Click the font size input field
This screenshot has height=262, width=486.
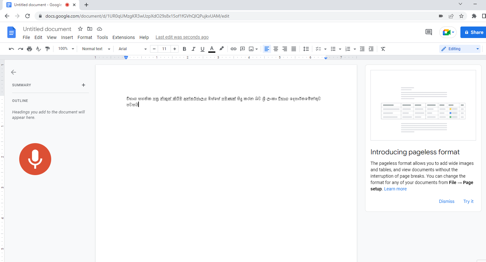click(x=164, y=49)
